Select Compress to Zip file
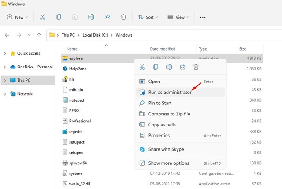Screen dimensions: 282x189 pos(180,114)
